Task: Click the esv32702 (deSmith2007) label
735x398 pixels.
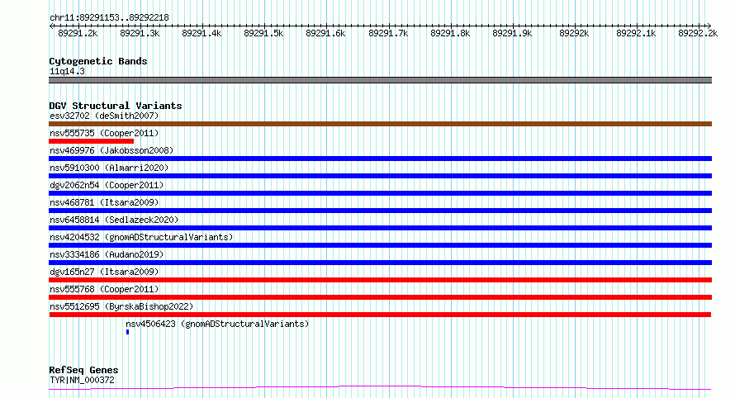Action: (x=104, y=116)
